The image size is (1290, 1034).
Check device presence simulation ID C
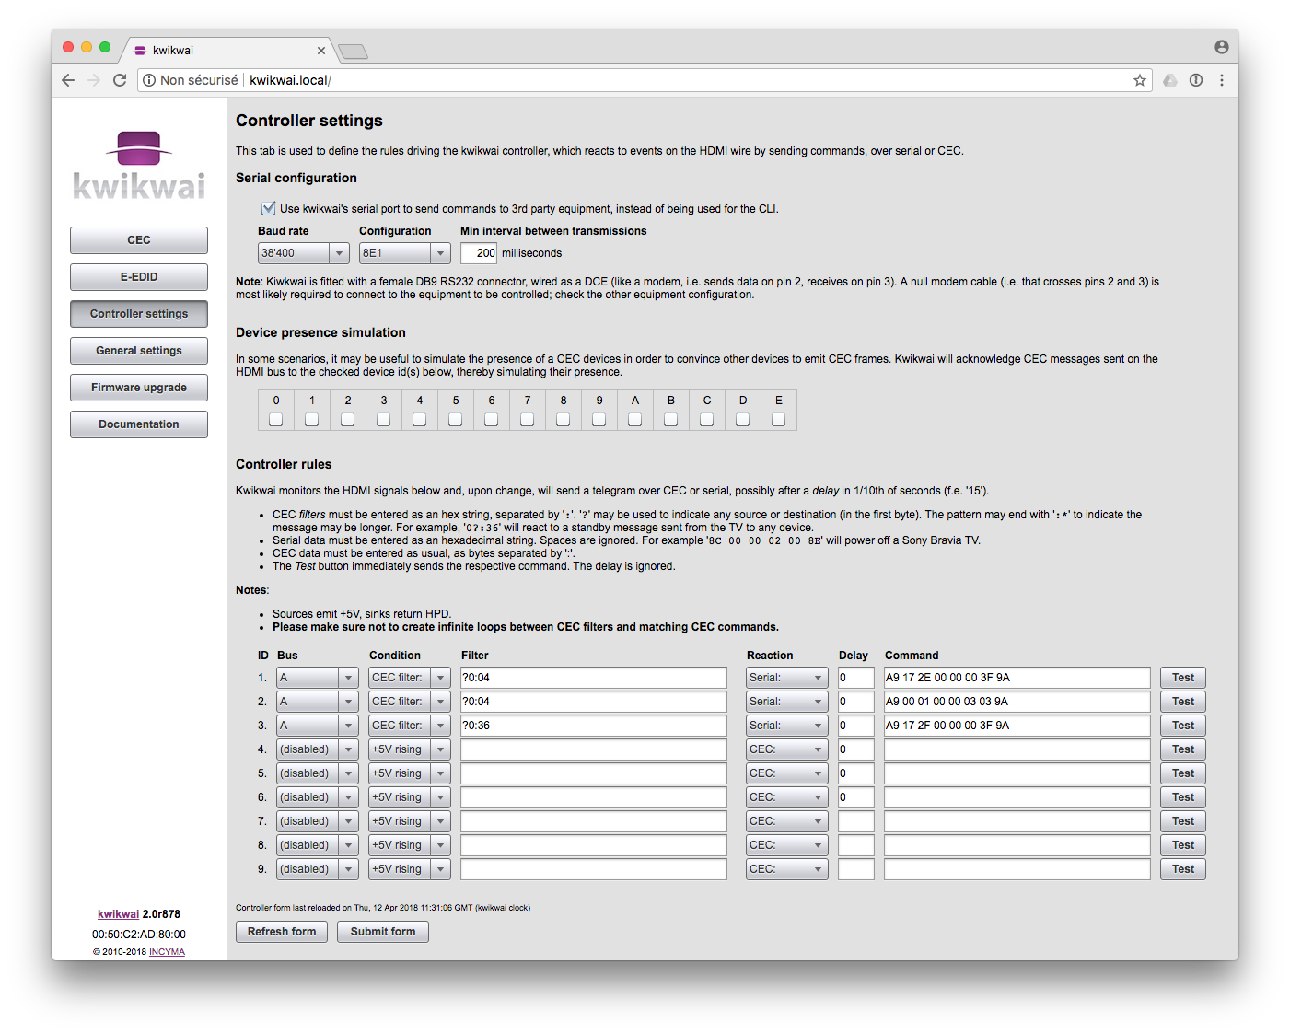[x=707, y=420]
